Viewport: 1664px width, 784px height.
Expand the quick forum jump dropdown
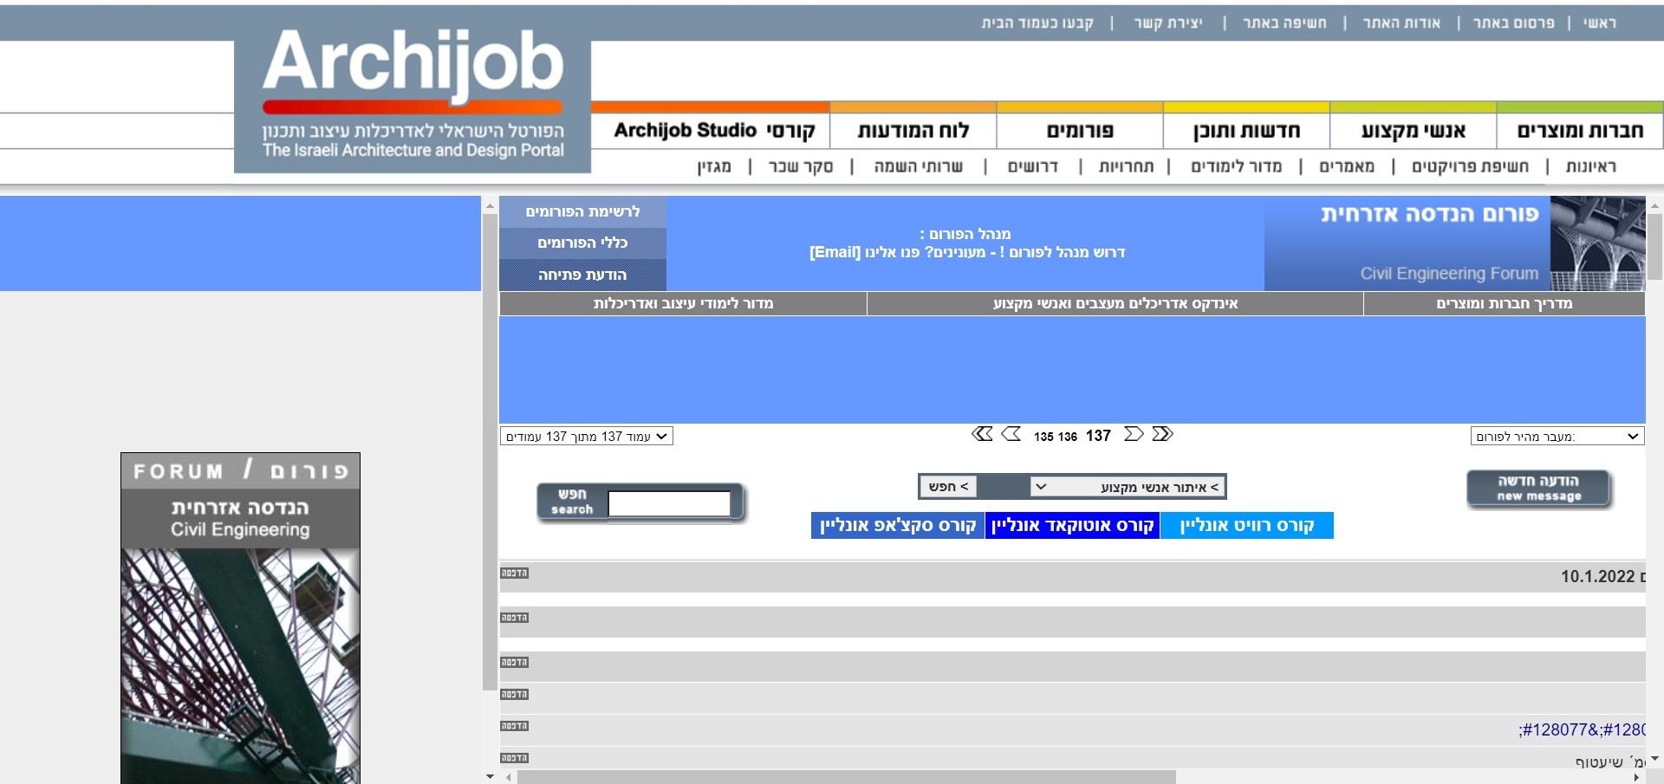click(x=1557, y=437)
